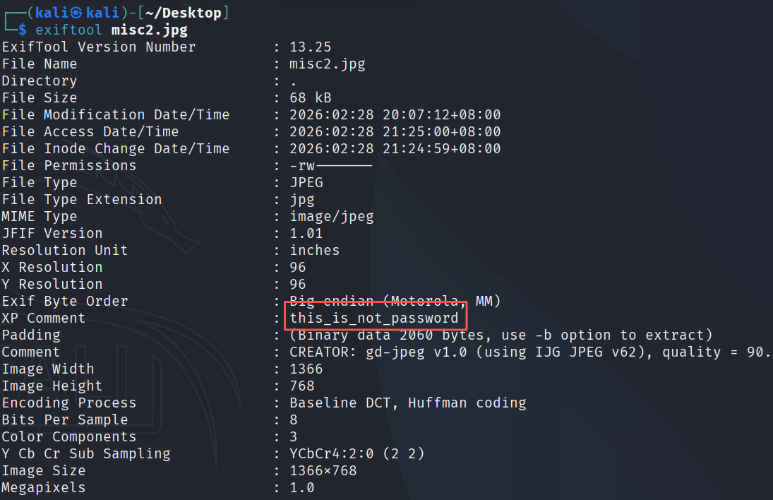Click the JFIF Version value 1.01
This screenshot has height=500, width=773.
click(x=306, y=234)
